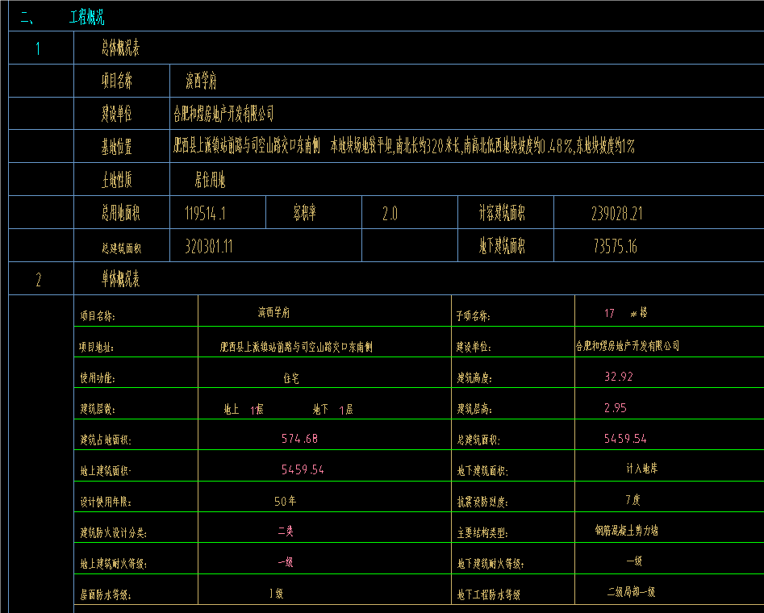
Task: Click the '总用地面积' label
Action: 120,212
